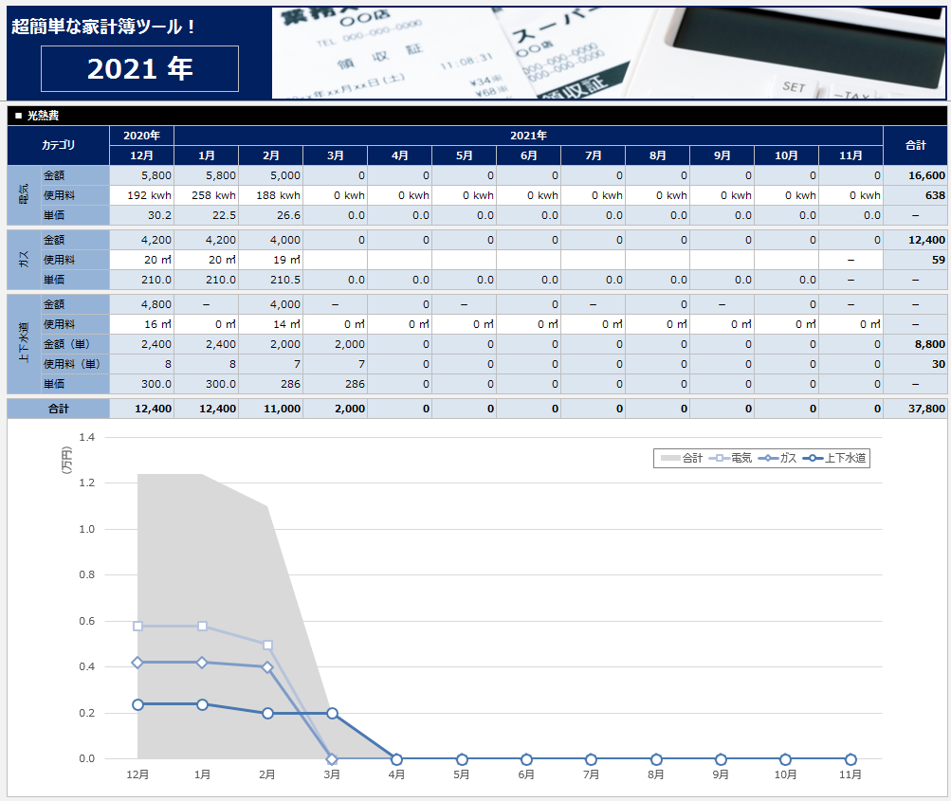Click the 258 kwh usage cell
The image size is (951, 801).
coord(206,195)
